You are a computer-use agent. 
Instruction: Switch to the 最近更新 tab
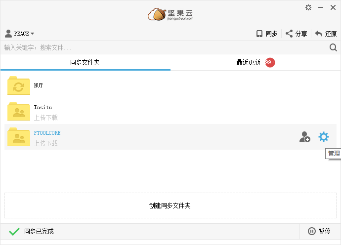(248, 63)
